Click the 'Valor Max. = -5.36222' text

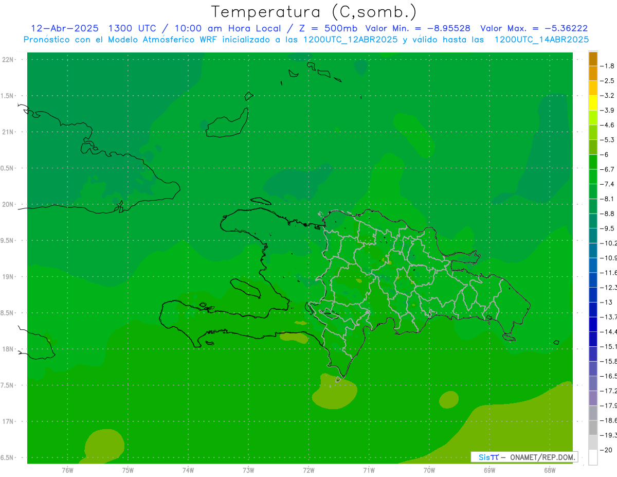(534, 28)
